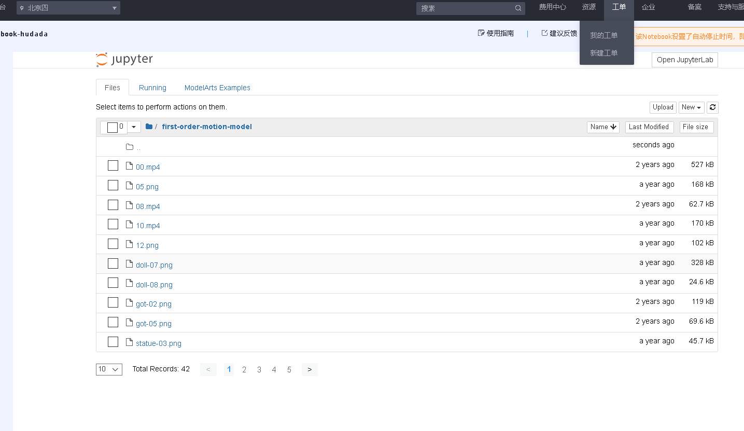Select the 10.mp4 checkbox
Viewport: 744px width, 431px height.
coord(113,224)
